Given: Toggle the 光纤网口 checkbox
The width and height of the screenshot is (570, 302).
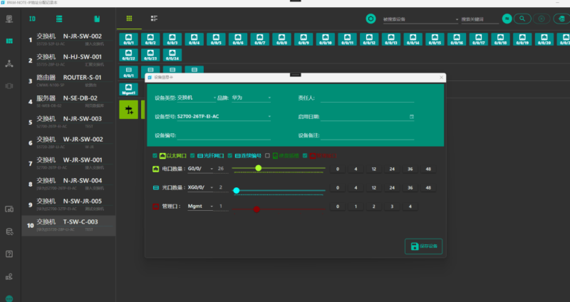Looking at the screenshot, I should [192, 155].
